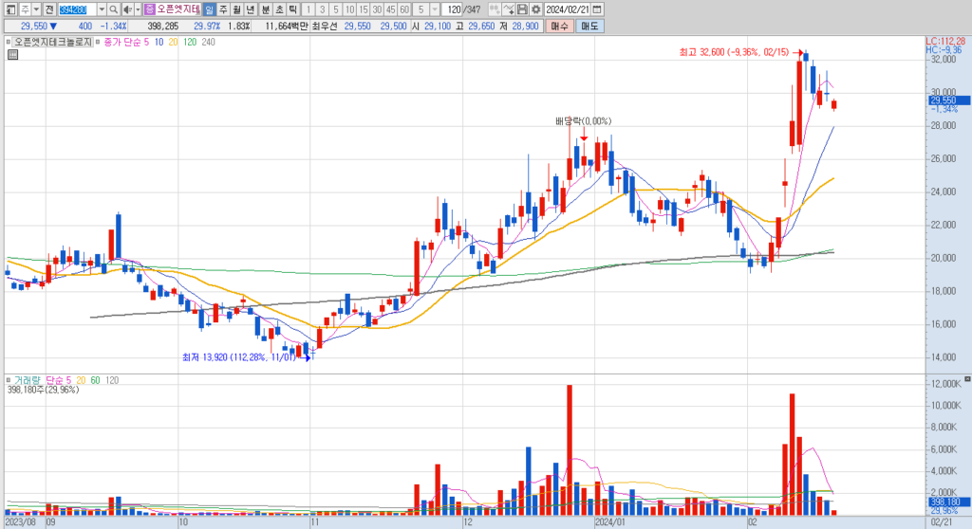Open the custom interval dropdown arrow

[x=435, y=9]
